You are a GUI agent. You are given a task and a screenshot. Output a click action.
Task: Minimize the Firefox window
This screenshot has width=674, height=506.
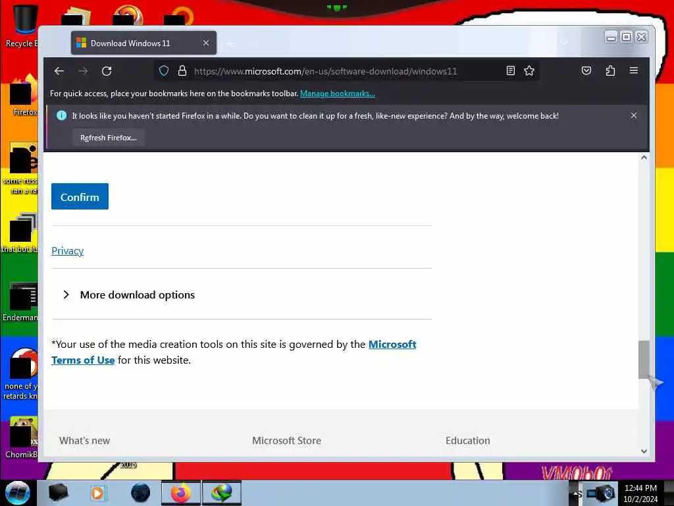[x=611, y=38]
